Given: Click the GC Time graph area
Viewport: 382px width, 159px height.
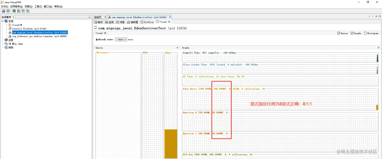Looking at the screenshot, I should coord(280,82).
